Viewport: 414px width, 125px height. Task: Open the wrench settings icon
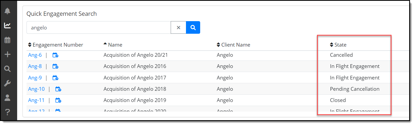pos(8,84)
